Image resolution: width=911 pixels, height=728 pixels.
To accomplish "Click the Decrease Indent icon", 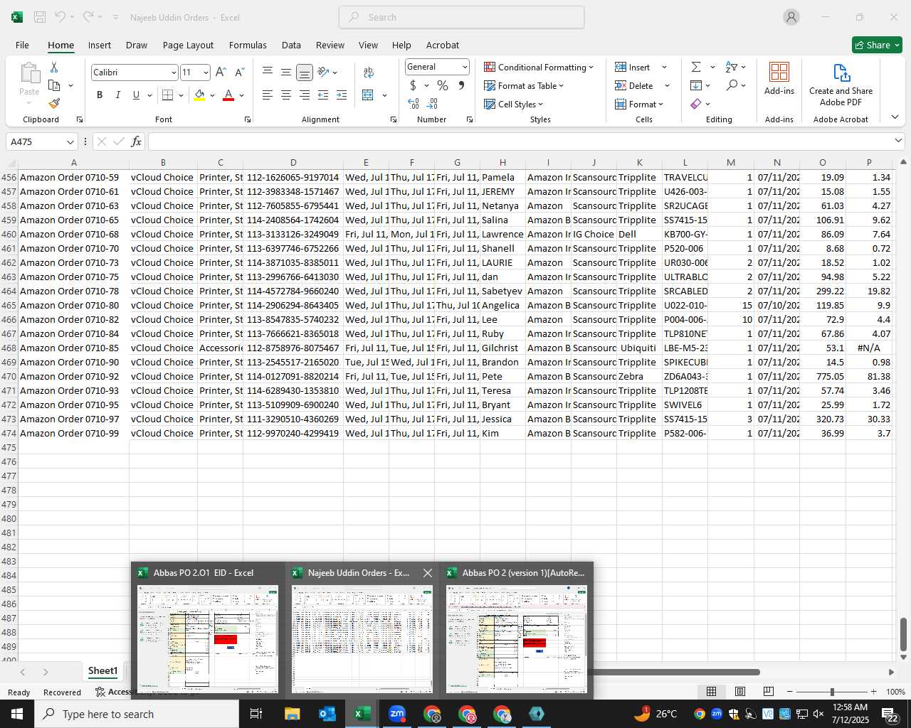I will (323, 95).
